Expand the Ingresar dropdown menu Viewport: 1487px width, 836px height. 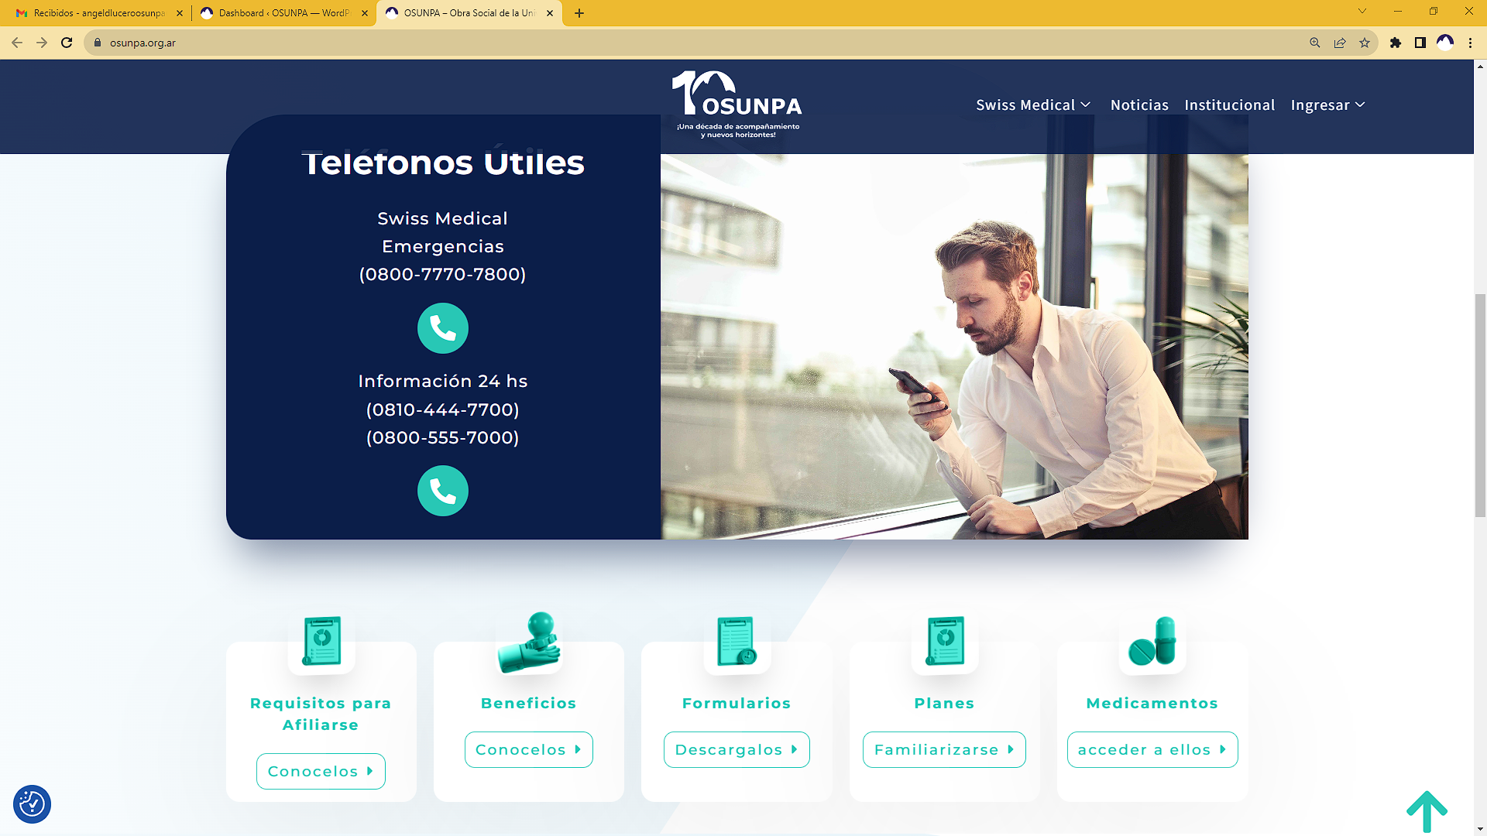tap(1327, 105)
